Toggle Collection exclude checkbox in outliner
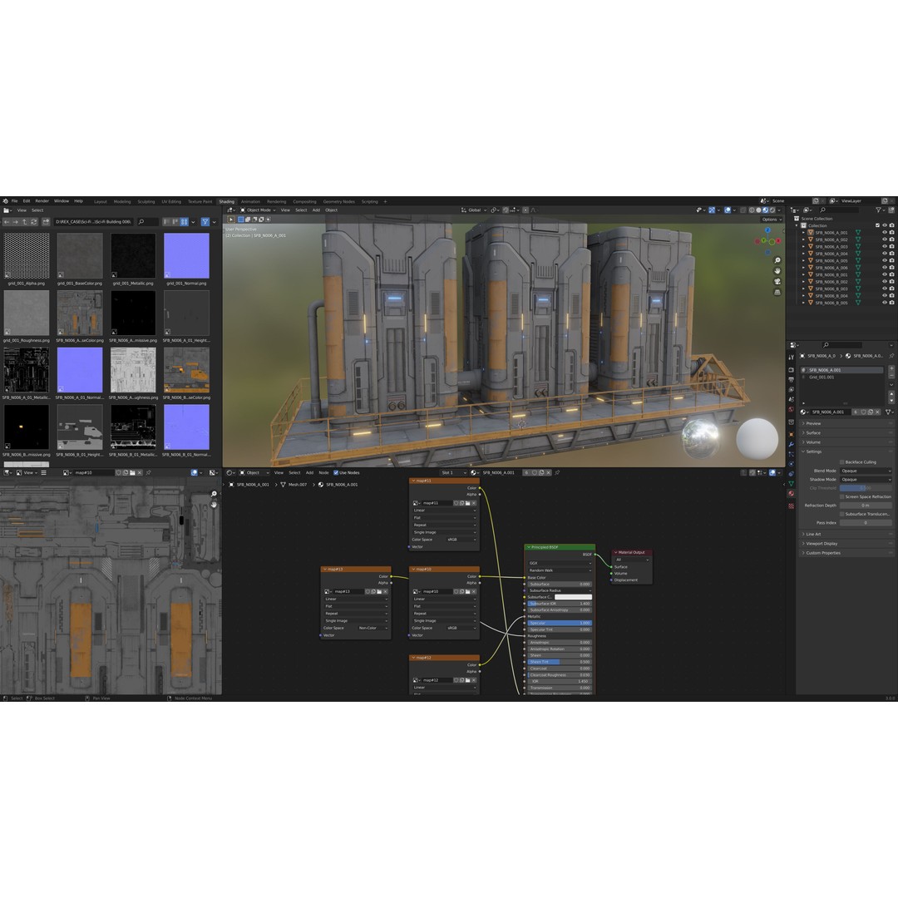 tap(877, 225)
